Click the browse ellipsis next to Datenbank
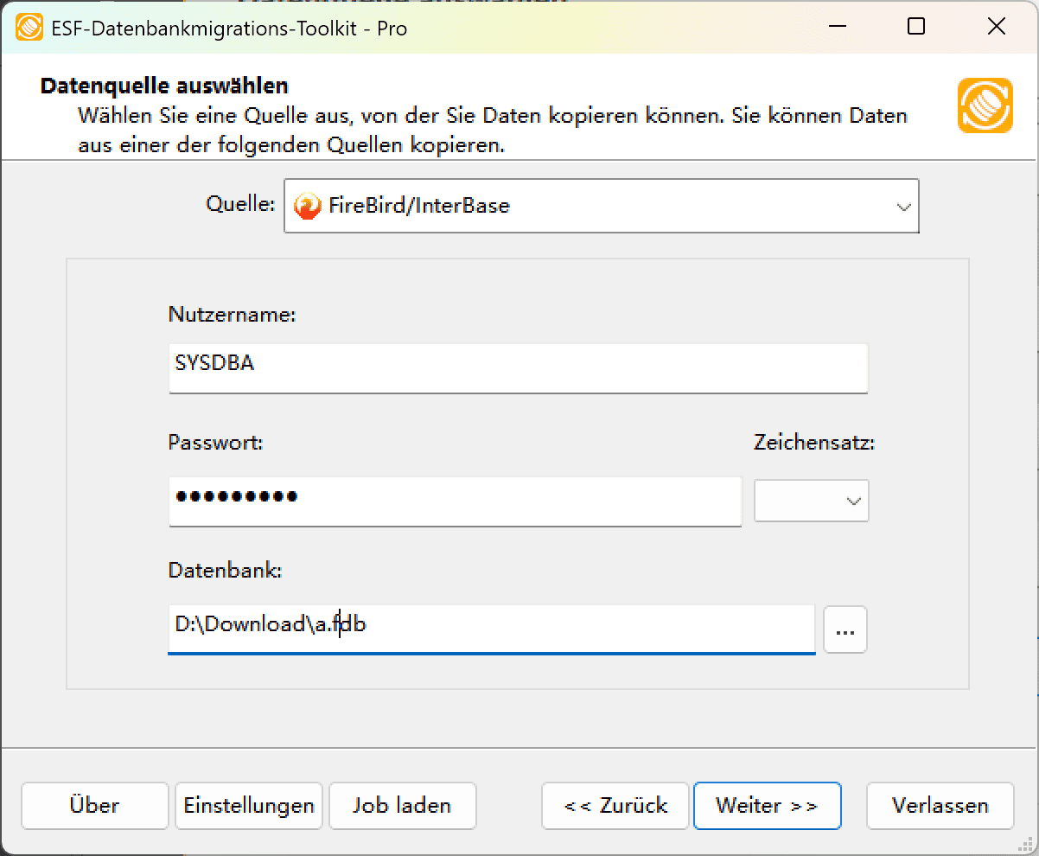1039x856 pixels. click(845, 629)
